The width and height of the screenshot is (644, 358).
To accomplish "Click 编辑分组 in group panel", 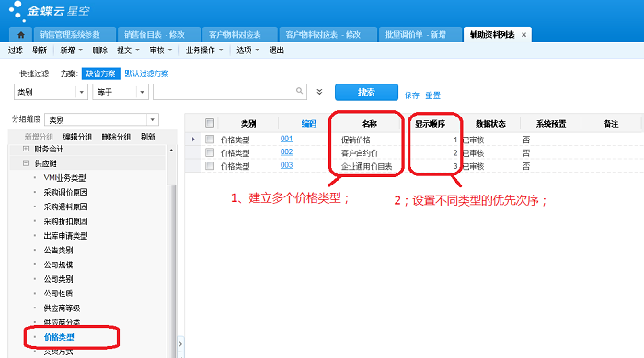I will (77, 137).
